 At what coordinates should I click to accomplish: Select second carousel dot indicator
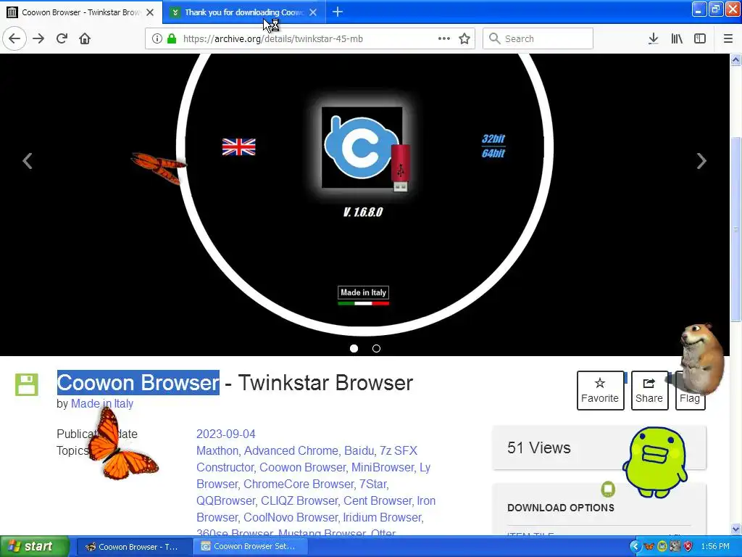coord(376,349)
